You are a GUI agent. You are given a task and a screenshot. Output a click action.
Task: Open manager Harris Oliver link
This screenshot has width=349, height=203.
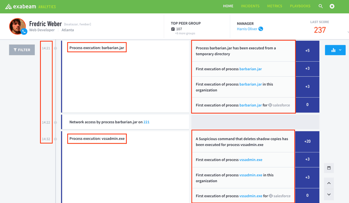[247, 29]
